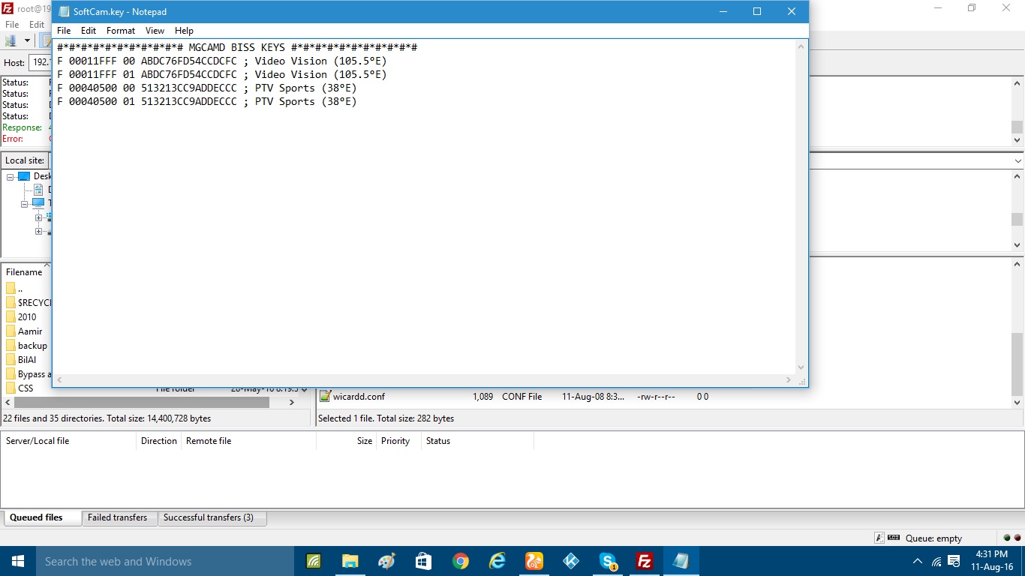Viewport: 1025px width, 576px height.
Task: Switch to the Failed transfers tab
Action: tap(118, 517)
